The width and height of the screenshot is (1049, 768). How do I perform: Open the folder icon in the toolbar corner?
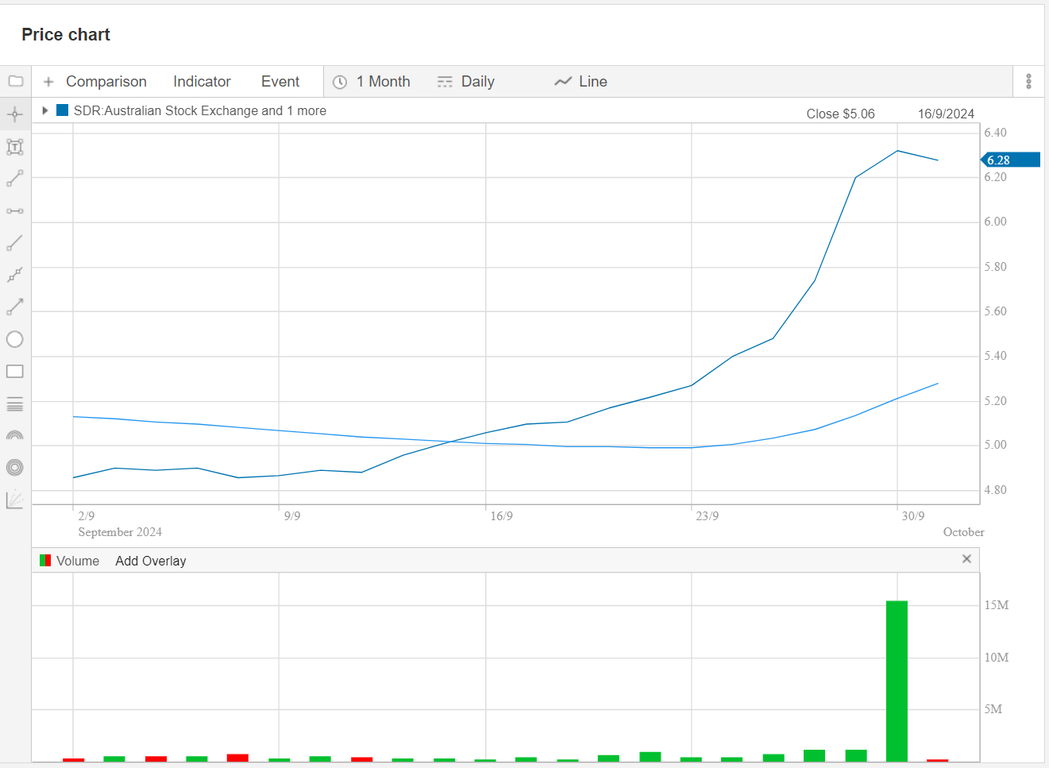coord(15,81)
